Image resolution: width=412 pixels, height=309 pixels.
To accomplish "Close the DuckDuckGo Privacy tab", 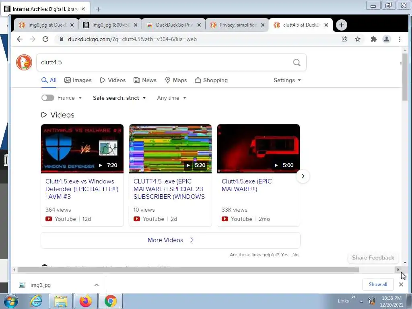I will (199, 25).
